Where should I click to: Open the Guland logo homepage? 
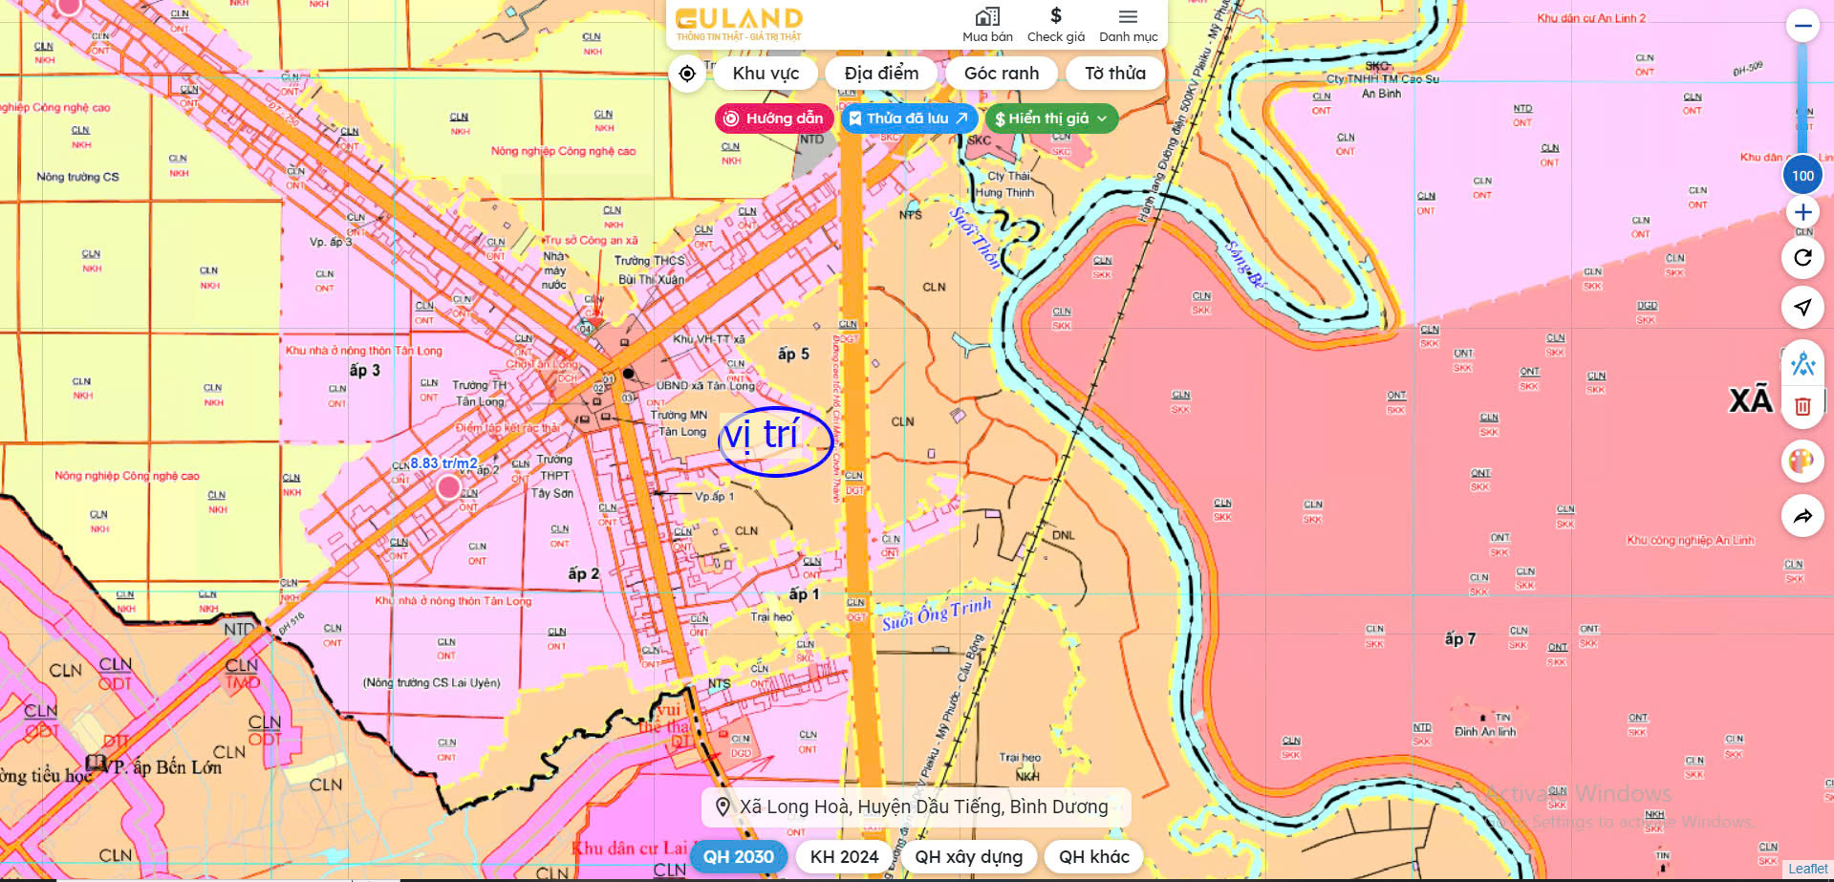click(x=739, y=24)
